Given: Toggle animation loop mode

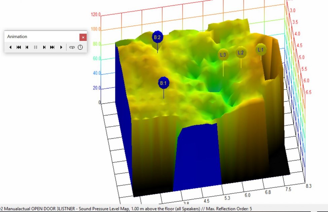Looking at the screenshot, I should (72, 47).
